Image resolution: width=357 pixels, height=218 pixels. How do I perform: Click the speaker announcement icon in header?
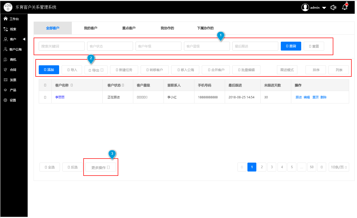click(x=333, y=7)
